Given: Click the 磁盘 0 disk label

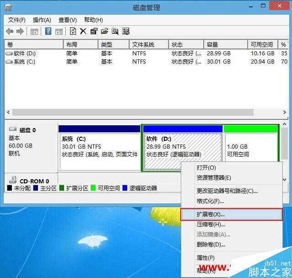Looking at the screenshot, I should [27, 130].
